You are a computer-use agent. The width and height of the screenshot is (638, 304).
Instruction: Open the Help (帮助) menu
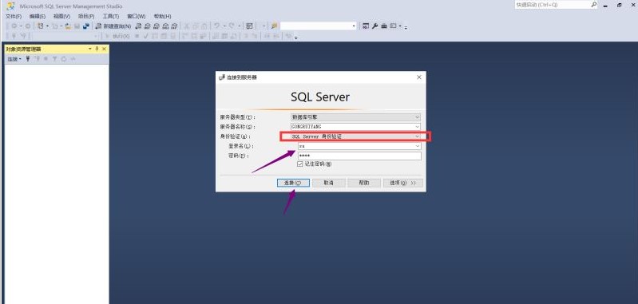click(162, 16)
